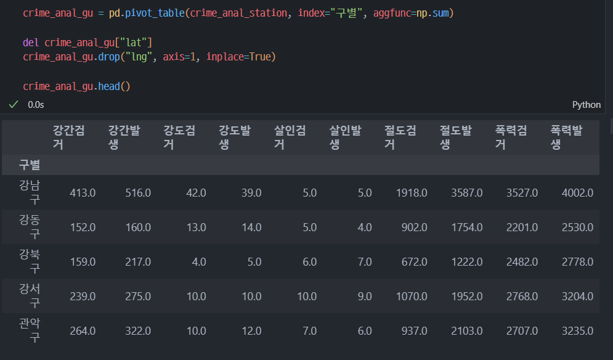The image size is (613, 360).
Task: Click the vertical scrollbar beside the output
Action: pyautogui.click(x=611, y=126)
